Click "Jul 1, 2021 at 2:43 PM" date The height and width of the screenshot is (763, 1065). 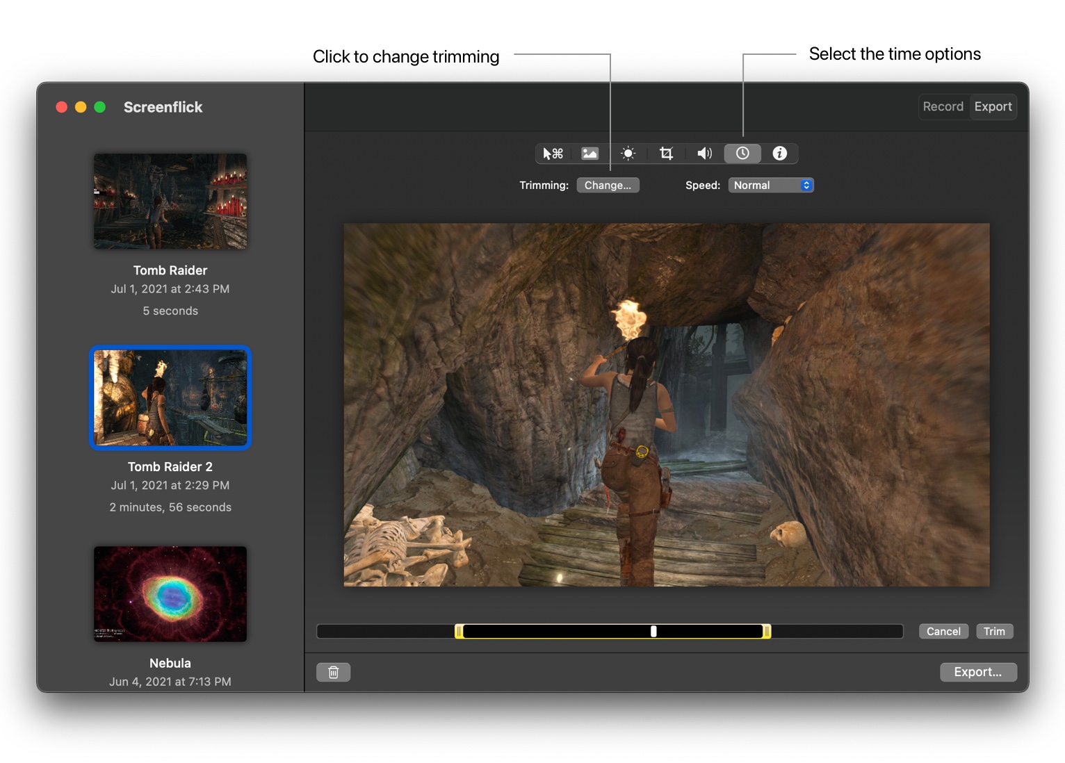(170, 289)
